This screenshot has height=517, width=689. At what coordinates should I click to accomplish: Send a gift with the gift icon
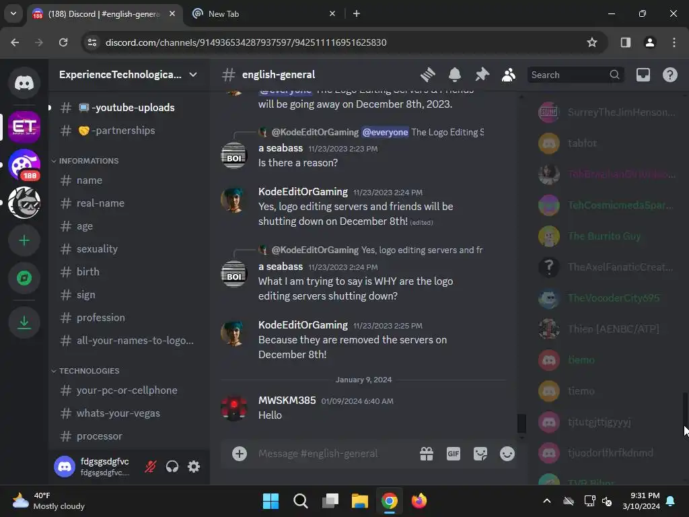[x=426, y=454]
